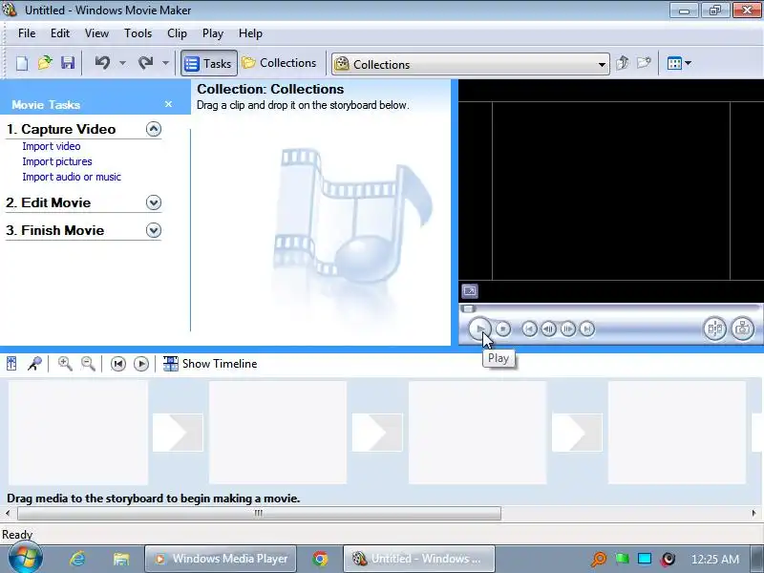
Task: Go up one level in collections
Action: pyautogui.click(x=623, y=63)
